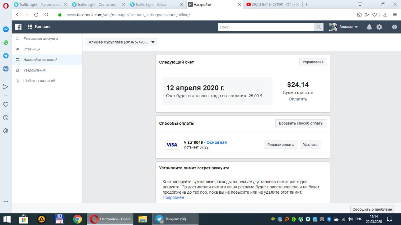This screenshot has height=225, width=401.
Task: Click the Оплатить link
Action: (x=298, y=99)
